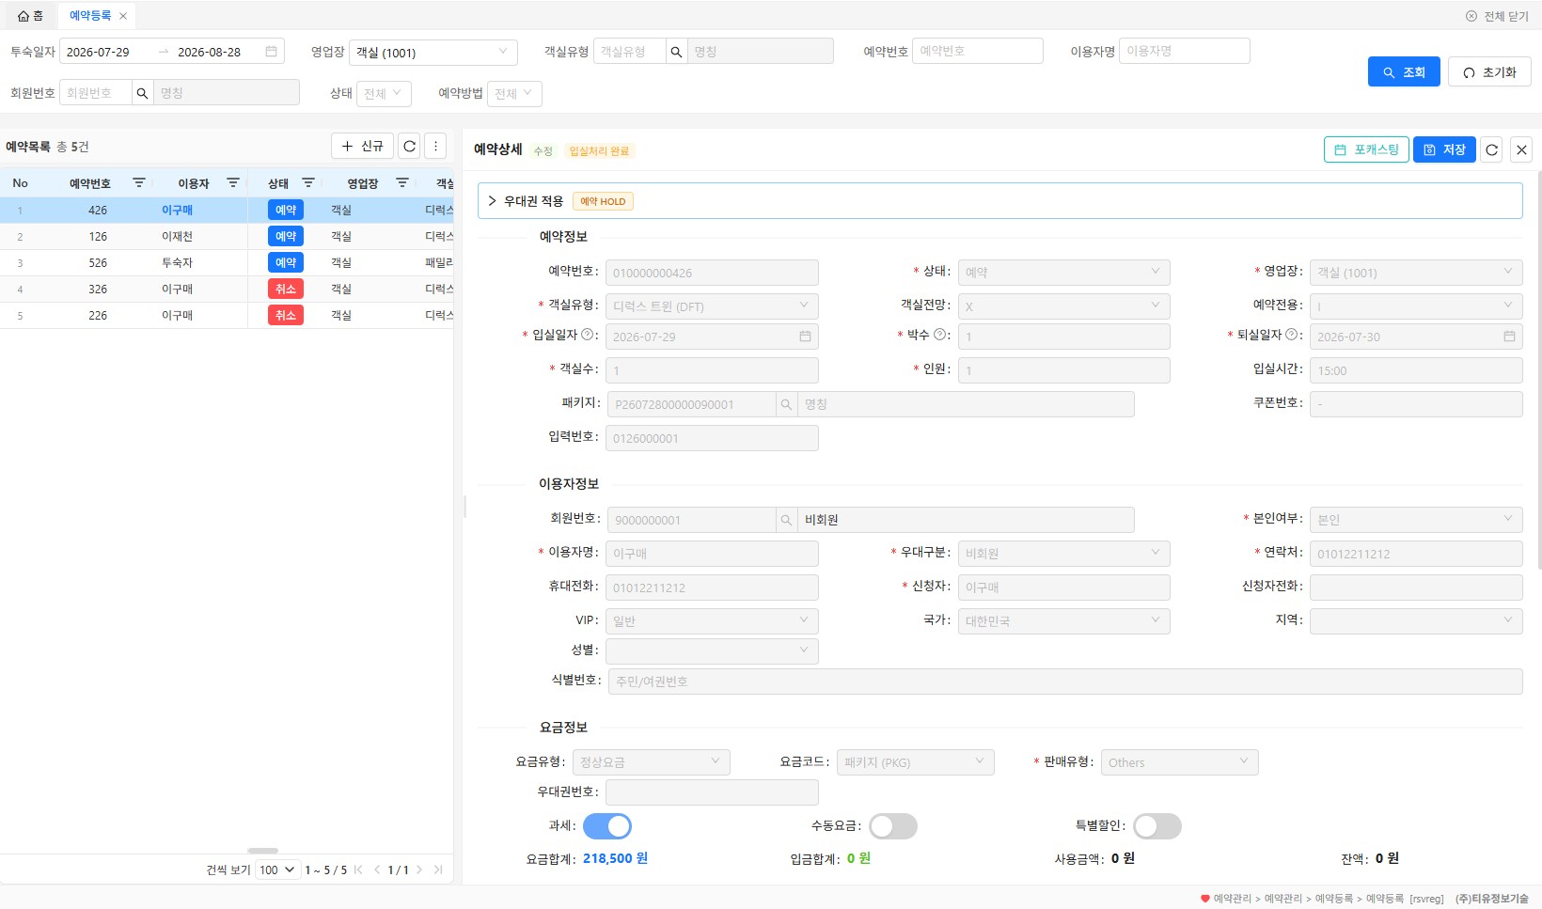Click the filter icon on 영업장 column

402,182
